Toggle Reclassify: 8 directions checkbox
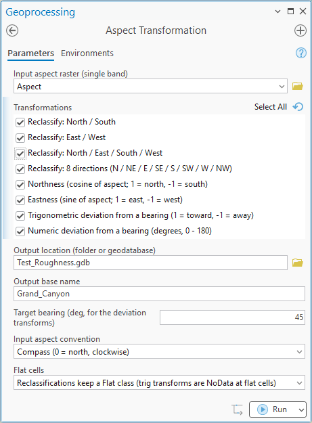This screenshot has width=312, height=423. click(20, 169)
